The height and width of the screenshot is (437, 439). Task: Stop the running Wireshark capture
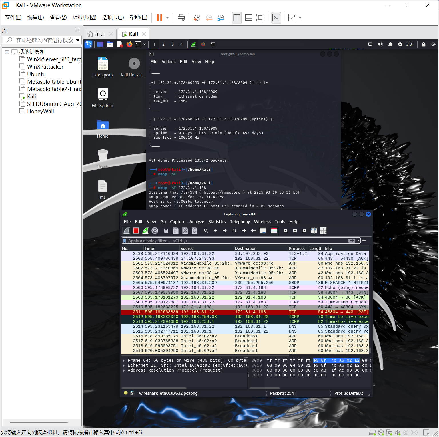point(136,231)
